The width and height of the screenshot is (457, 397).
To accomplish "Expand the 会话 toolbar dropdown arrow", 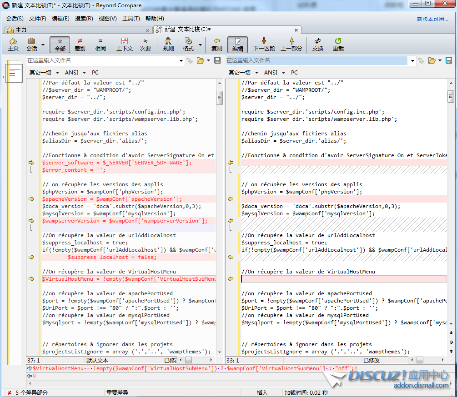I will click(x=43, y=45).
